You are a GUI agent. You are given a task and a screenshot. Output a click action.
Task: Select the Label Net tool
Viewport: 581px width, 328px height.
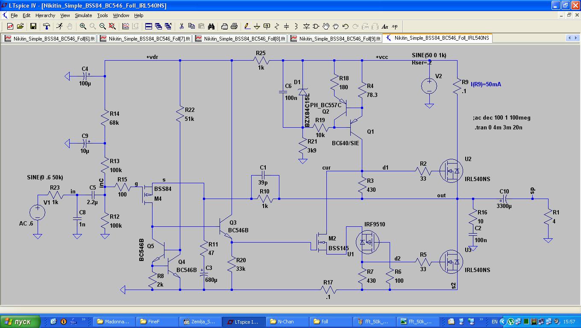click(x=267, y=26)
